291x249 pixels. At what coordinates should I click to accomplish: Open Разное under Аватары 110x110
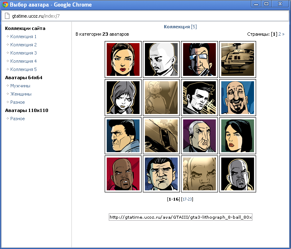[x=18, y=119]
